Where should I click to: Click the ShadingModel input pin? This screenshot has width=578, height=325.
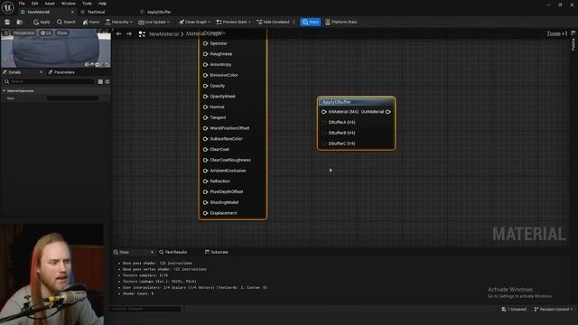(206, 202)
